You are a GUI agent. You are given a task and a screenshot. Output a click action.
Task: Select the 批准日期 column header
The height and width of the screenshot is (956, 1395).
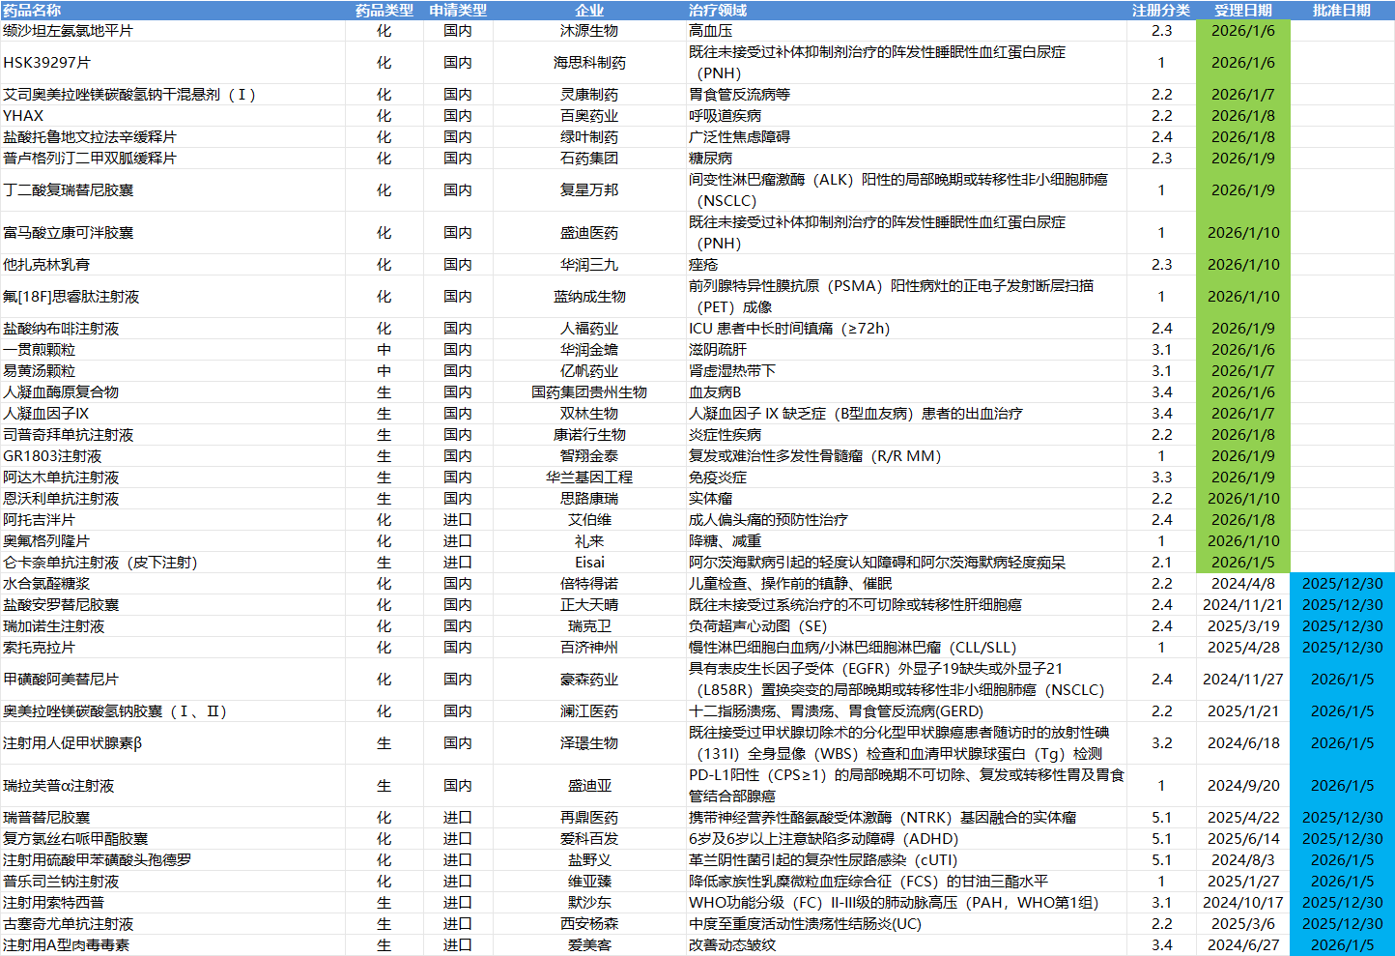[1341, 10]
